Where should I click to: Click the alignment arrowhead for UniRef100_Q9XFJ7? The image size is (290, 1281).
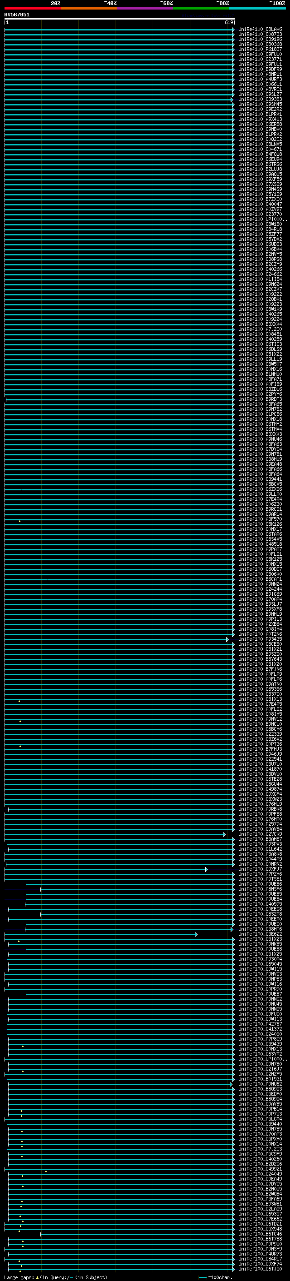click(207, 869)
